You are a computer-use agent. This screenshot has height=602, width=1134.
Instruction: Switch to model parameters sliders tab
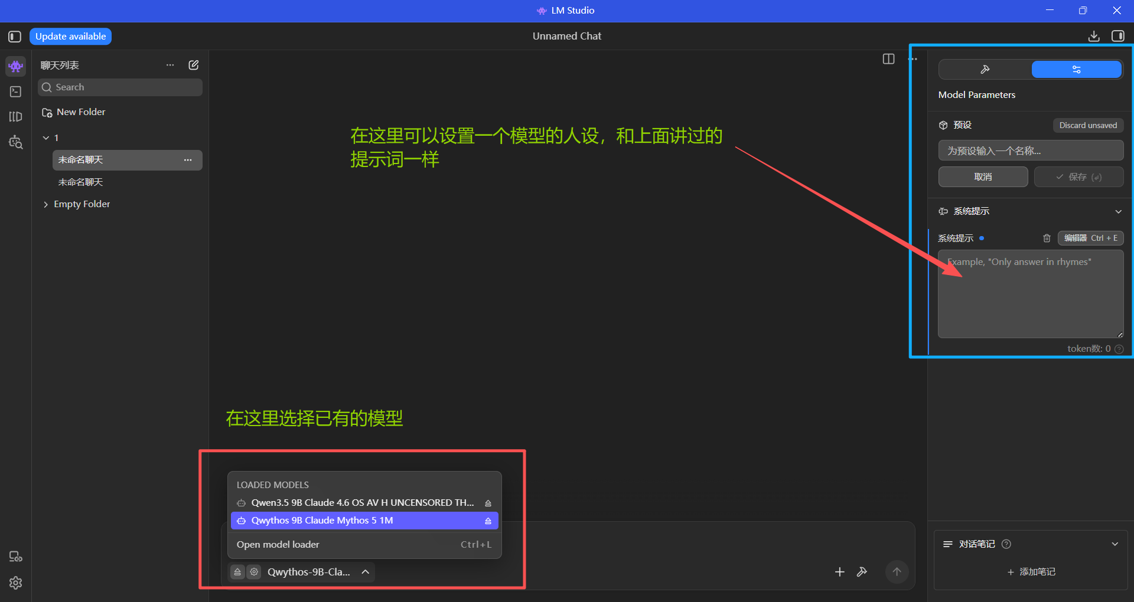tap(1077, 70)
